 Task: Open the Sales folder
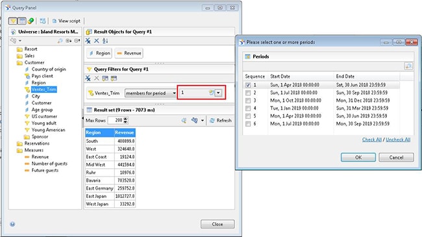point(25,56)
